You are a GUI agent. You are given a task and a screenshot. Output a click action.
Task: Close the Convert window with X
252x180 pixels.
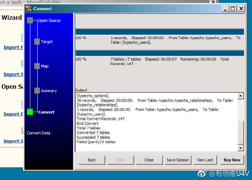tap(241, 8)
